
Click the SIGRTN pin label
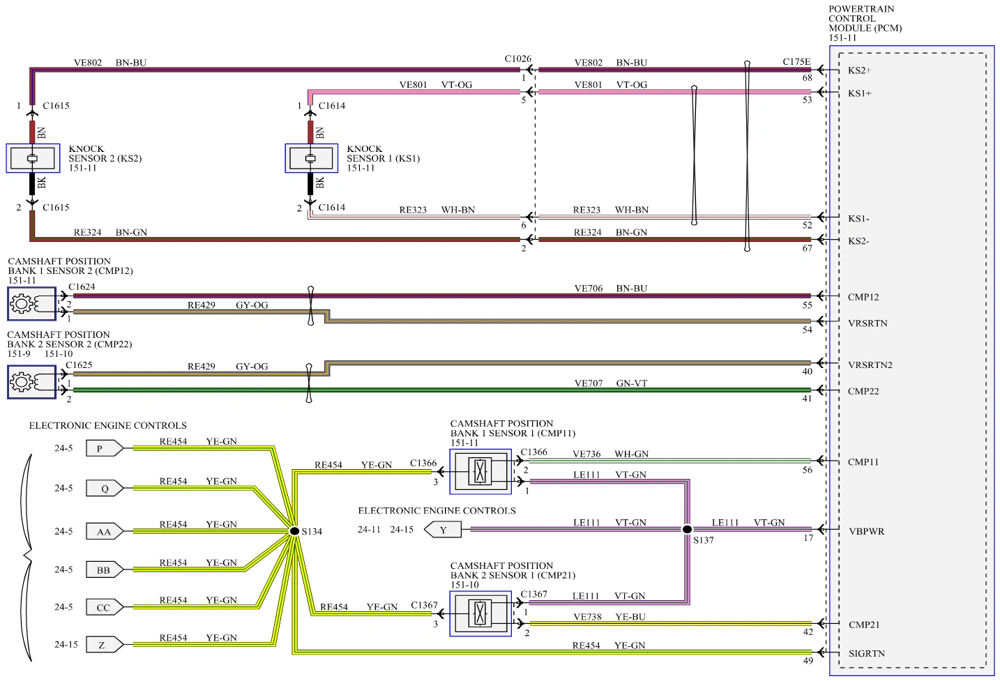point(866,654)
